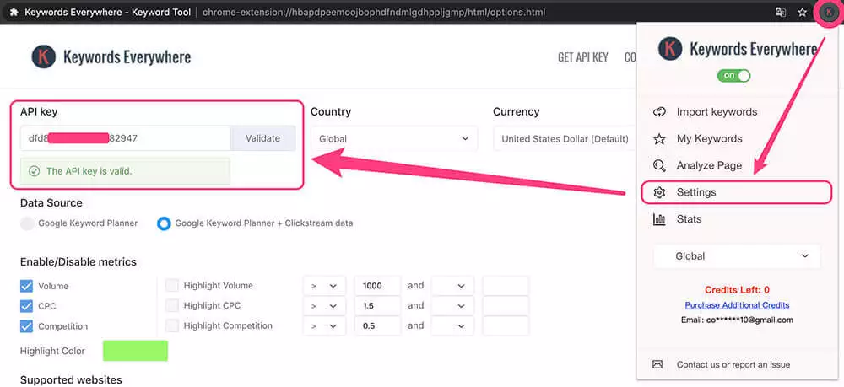Click the Keywords Everywhere extension icon in toolbar

pos(828,13)
